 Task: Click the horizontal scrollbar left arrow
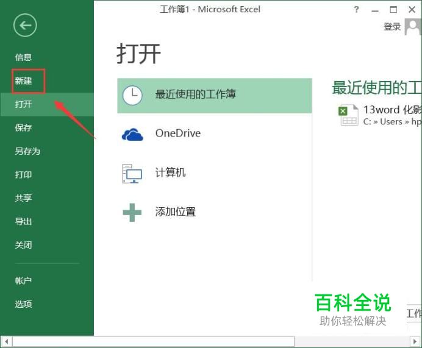click(x=6, y=342)
